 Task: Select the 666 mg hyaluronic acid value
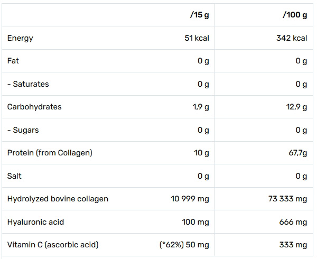pos(294,222)
